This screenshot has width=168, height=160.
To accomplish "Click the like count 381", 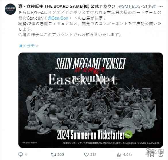I will click(x=93, y=155).
